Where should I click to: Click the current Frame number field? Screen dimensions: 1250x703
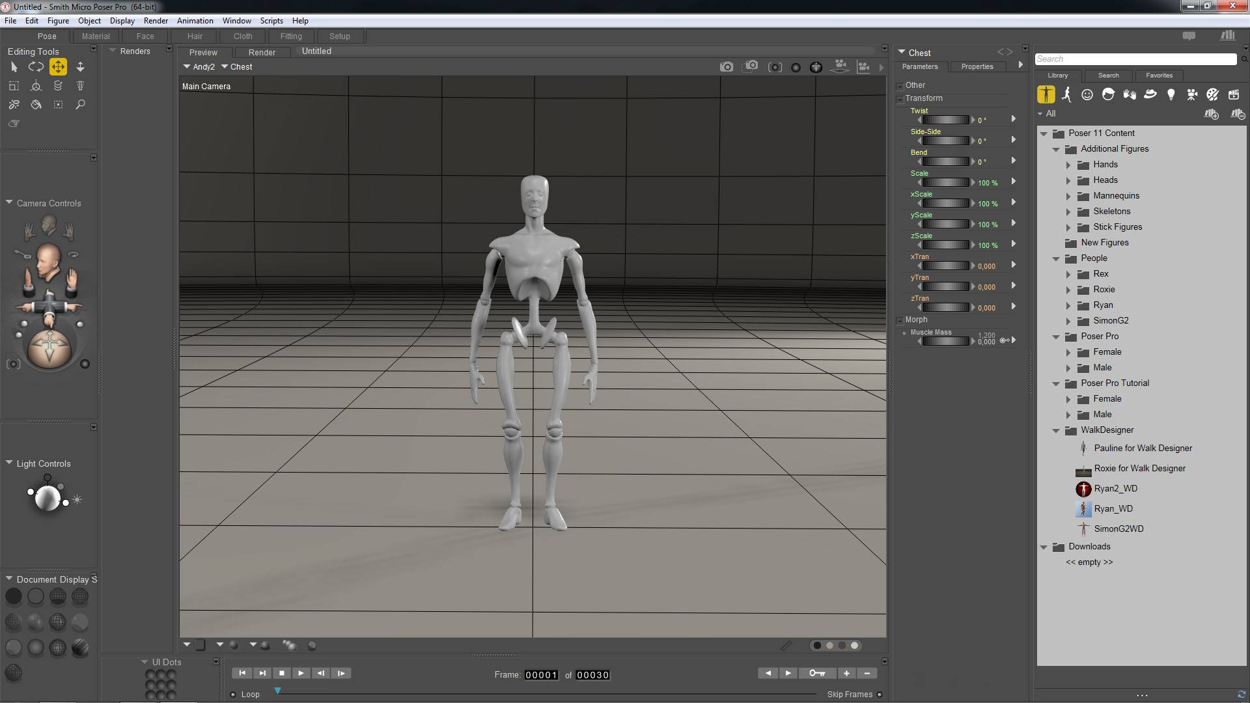click(542, 675)
